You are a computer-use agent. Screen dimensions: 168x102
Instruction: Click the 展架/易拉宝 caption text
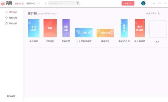(x=124, y=41)
